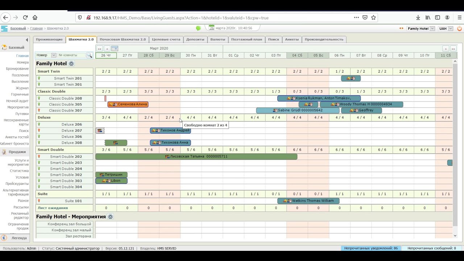The height and width of the screenshot is (261, 464).
Task: Open the Family Hotel dropdown selector
Action: 420,29
